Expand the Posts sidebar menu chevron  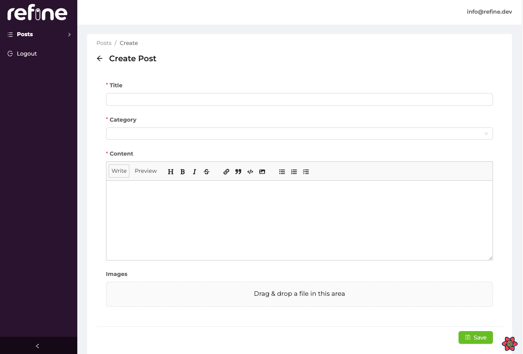tap(69, 34)
